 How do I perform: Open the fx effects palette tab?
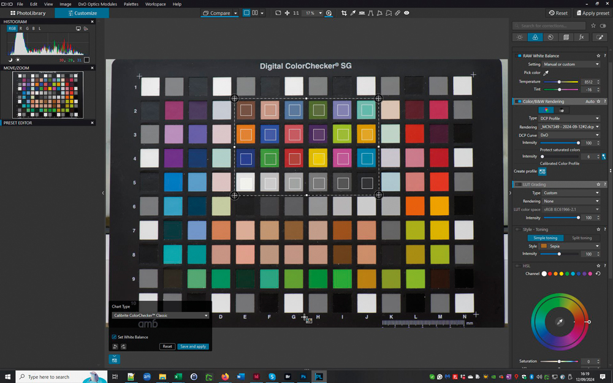(581, 37)
